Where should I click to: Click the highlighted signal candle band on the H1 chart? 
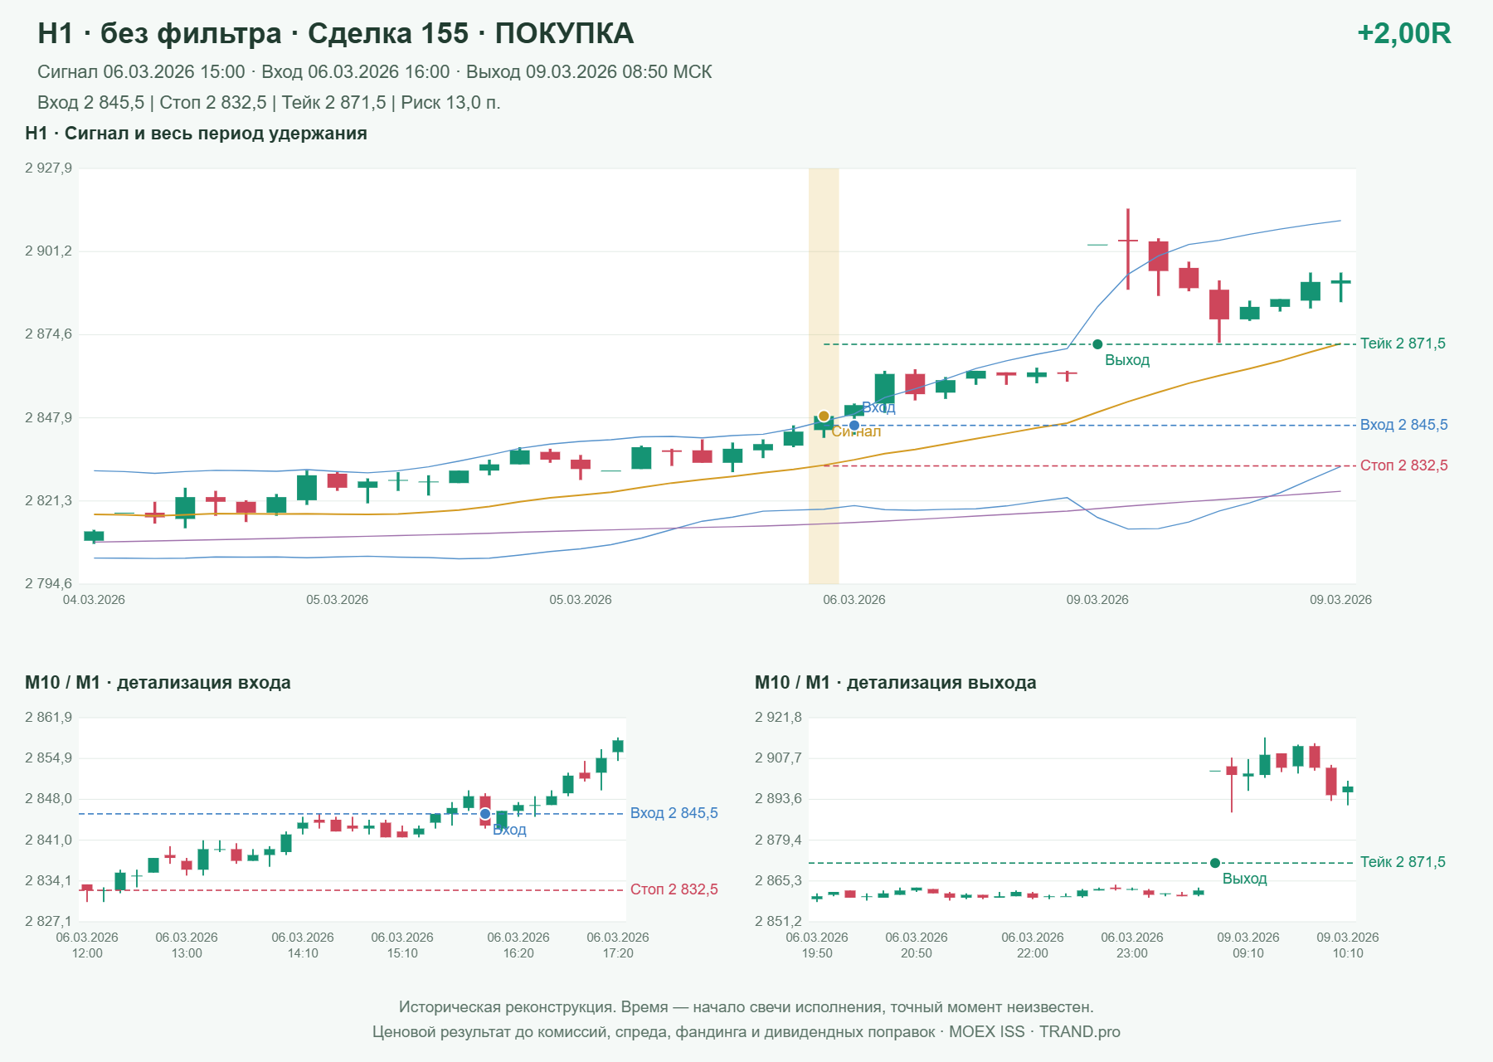[x=824, y=376]
